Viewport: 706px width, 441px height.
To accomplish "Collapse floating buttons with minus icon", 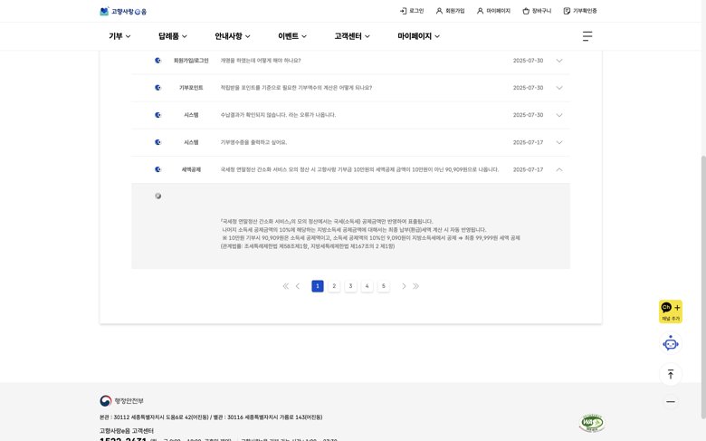I will pos(671,401).
